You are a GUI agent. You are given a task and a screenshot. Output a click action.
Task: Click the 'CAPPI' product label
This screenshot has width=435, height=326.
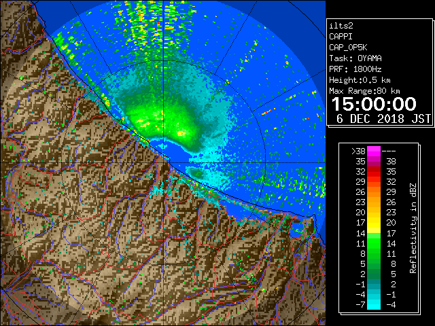(341, 37)
